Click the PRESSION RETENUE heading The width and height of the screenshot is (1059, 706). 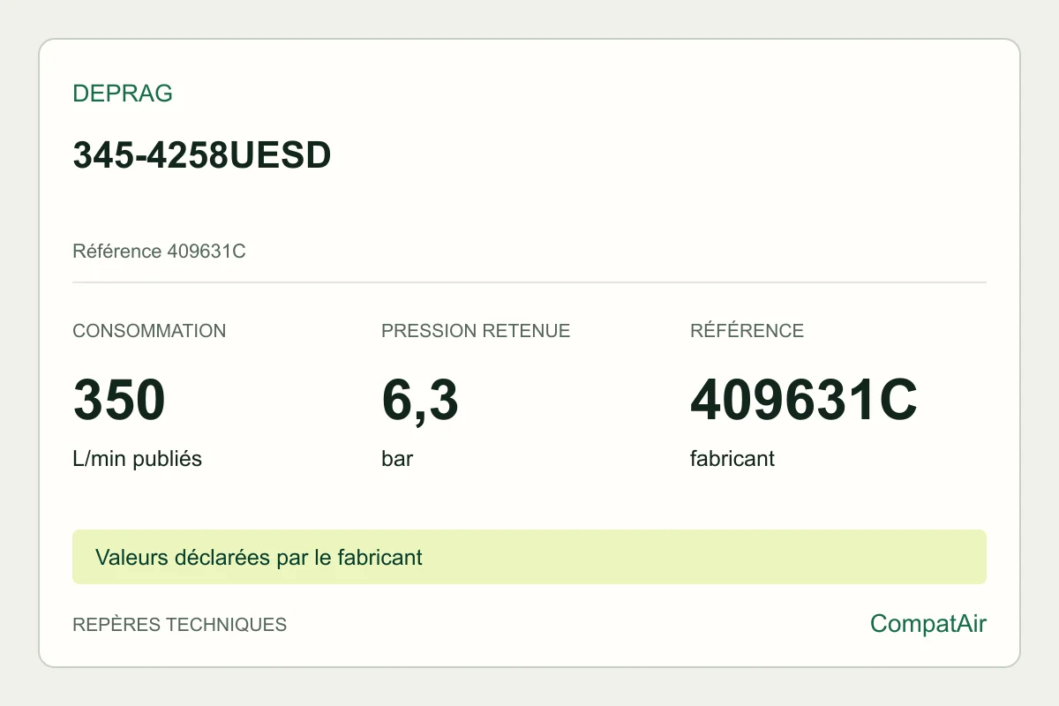click(x=476, y=331)
